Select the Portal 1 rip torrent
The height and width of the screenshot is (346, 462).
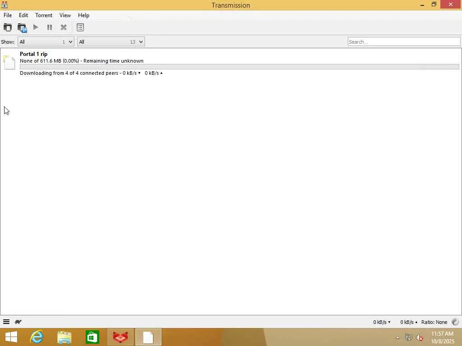point(231,64)
